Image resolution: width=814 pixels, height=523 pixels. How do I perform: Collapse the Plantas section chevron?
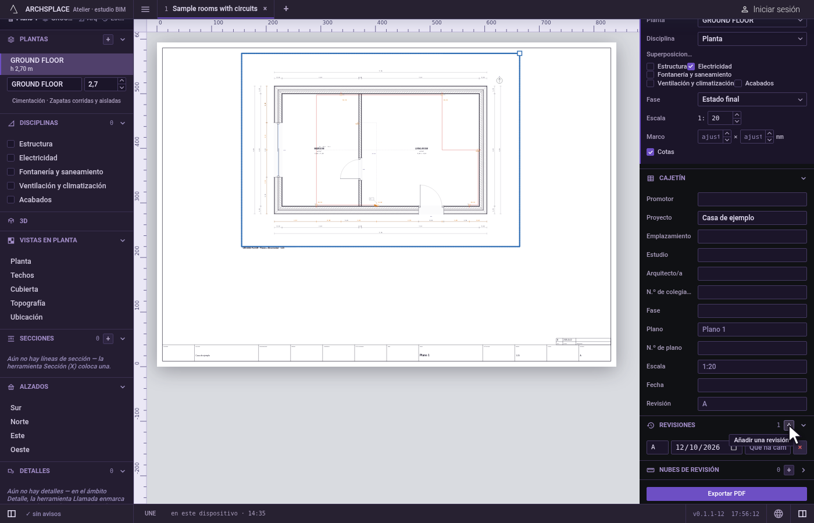[123, 40]
